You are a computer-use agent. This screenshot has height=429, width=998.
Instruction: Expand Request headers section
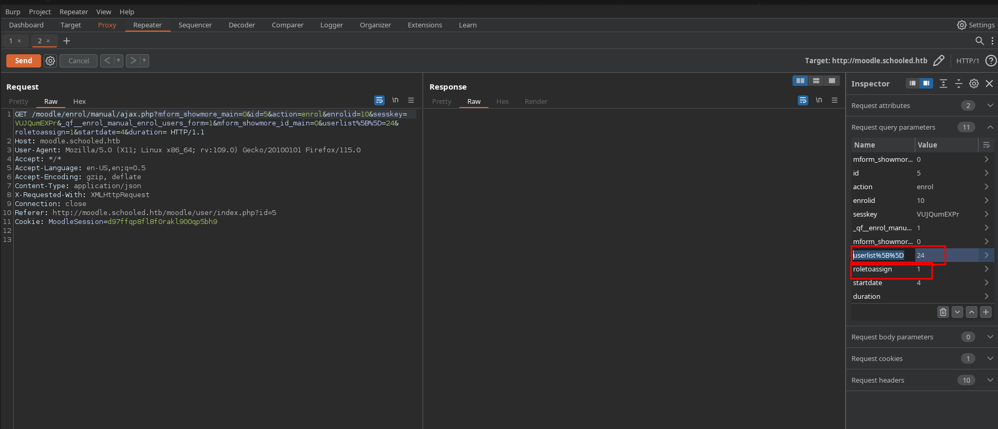coord(990,380)
